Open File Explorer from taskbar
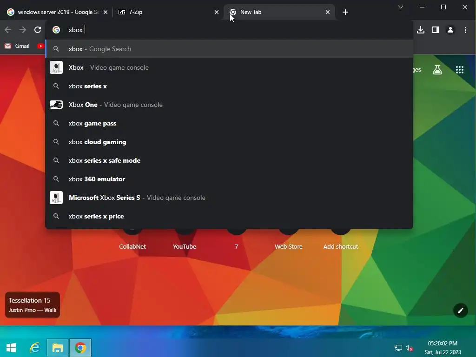Screen dimensions: 476x357 (58, 348)
